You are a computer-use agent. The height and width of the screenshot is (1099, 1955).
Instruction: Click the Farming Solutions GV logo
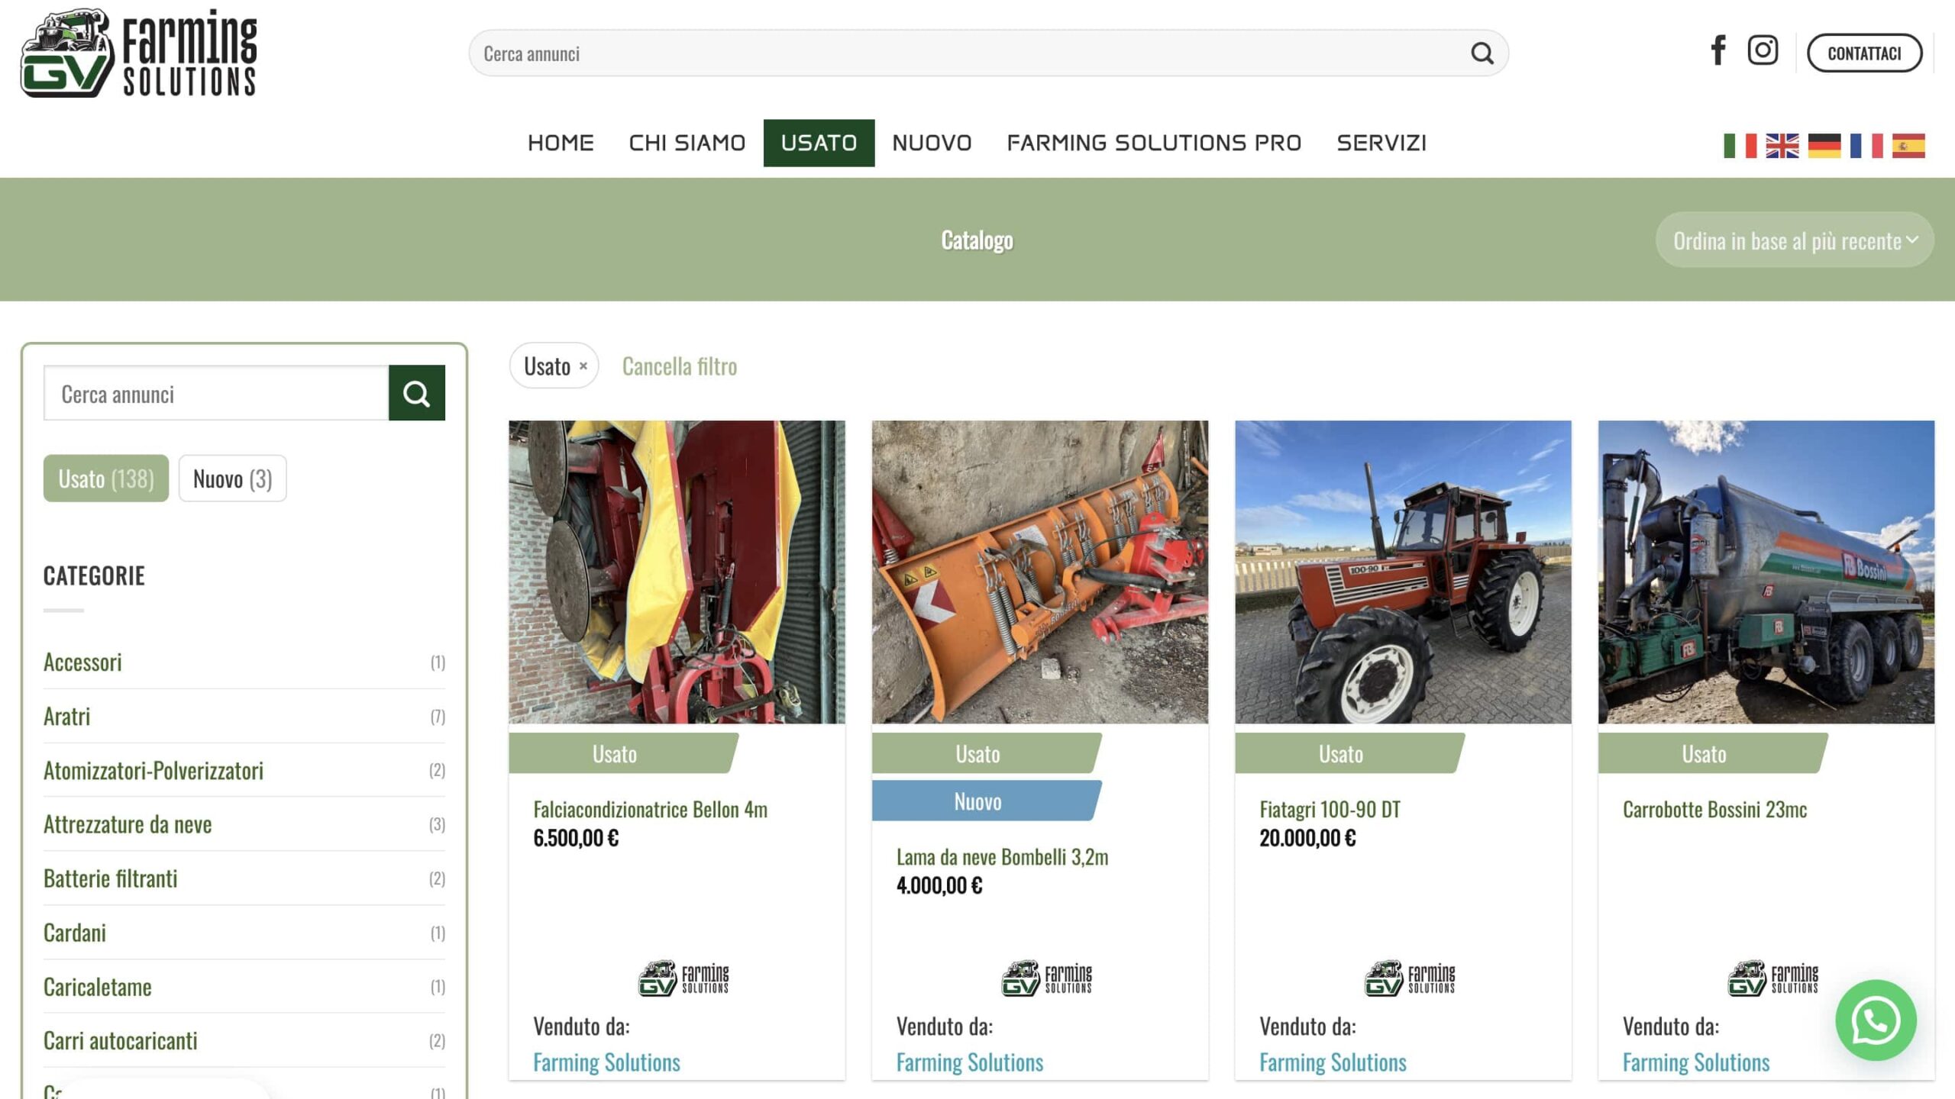point(139,53)
